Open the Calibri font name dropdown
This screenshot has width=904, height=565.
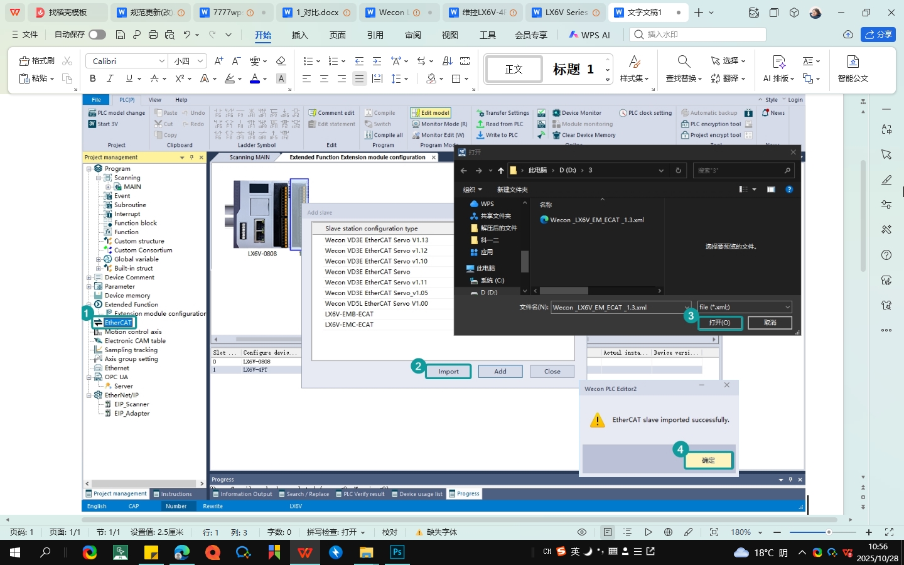point(161,61)
